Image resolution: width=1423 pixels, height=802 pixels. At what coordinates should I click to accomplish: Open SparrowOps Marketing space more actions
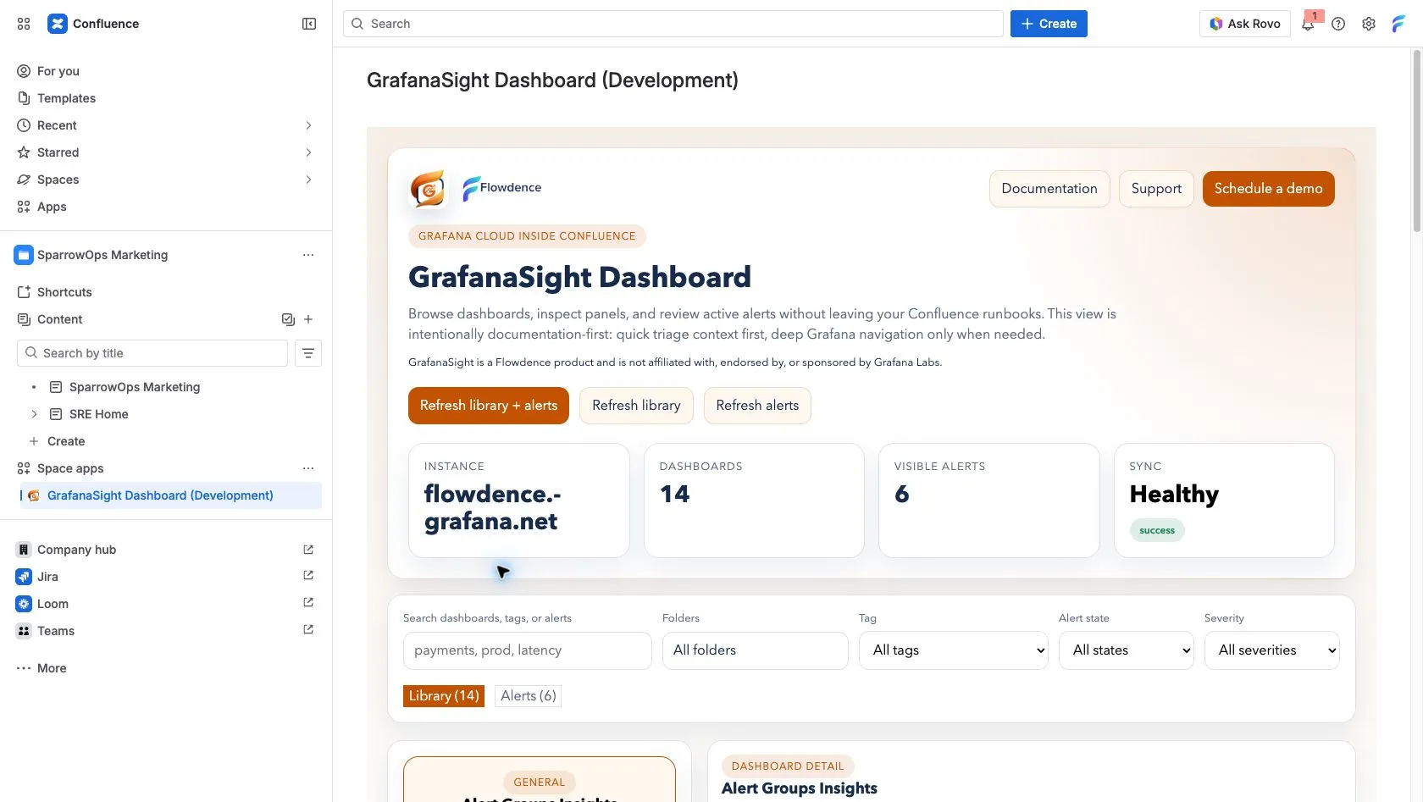pos(308,255)
